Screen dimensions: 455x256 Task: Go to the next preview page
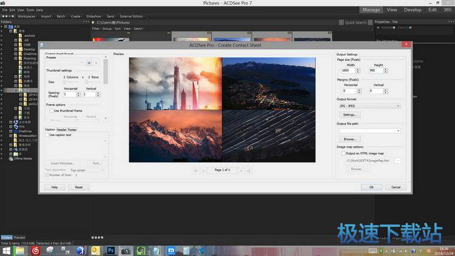(x=241, y=170)
